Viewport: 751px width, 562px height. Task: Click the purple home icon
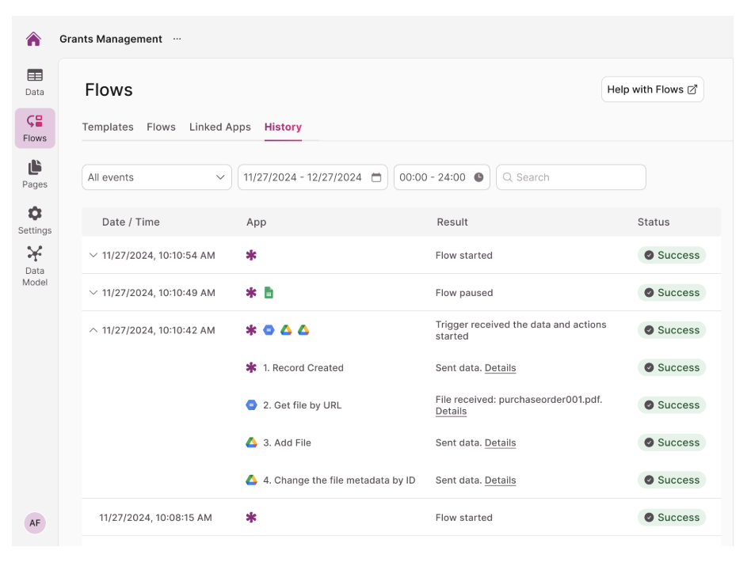[x=33, y=39]
